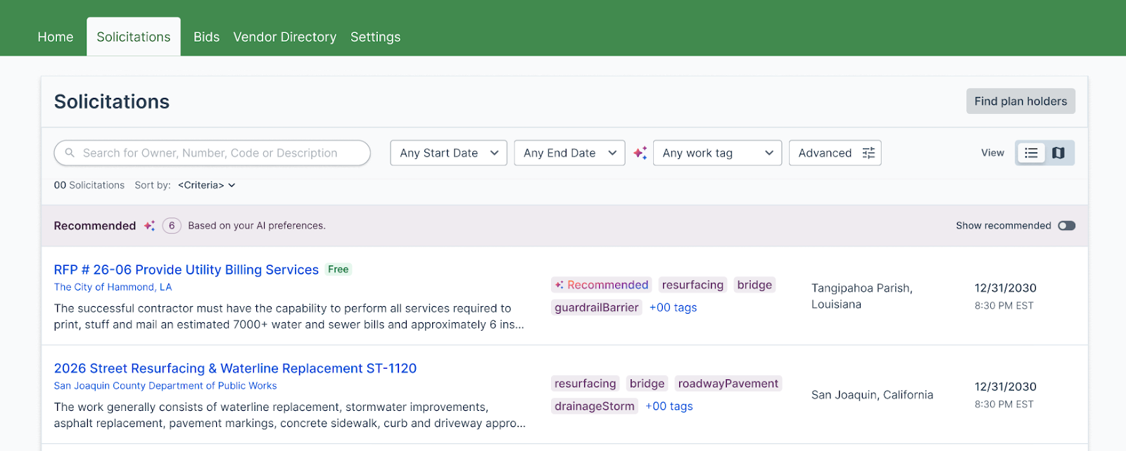Click the guardrailBarrier tag
Viewport: 1126px width, 451px height.
coord(597,307)
